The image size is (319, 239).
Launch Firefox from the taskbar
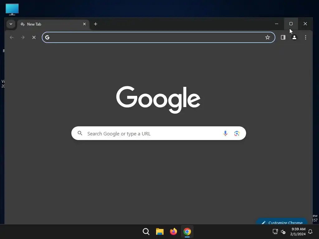[173, 232]
